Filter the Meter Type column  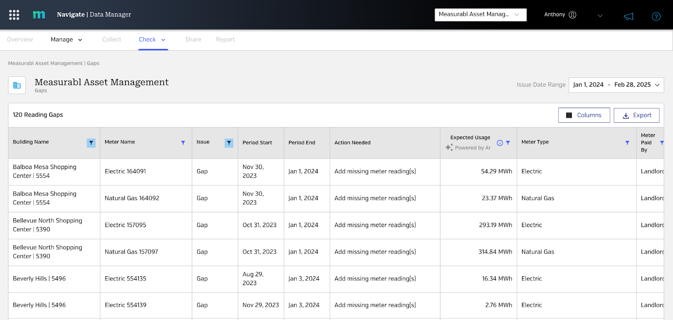[627, 143]
